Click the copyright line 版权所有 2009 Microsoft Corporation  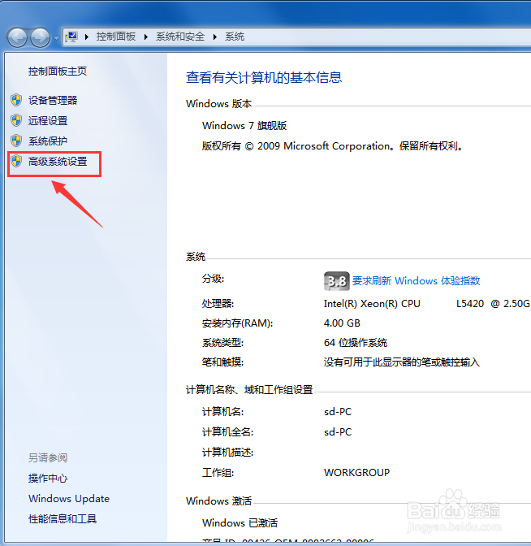(332, 146)
